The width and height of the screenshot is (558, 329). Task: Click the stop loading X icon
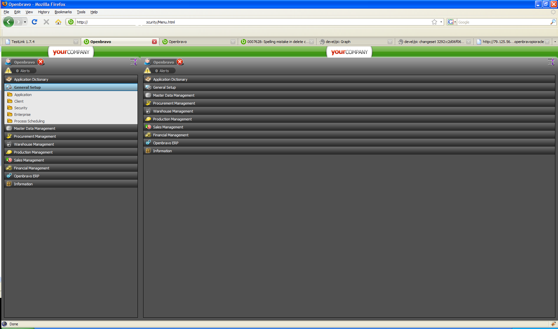[x=46, y=22]
